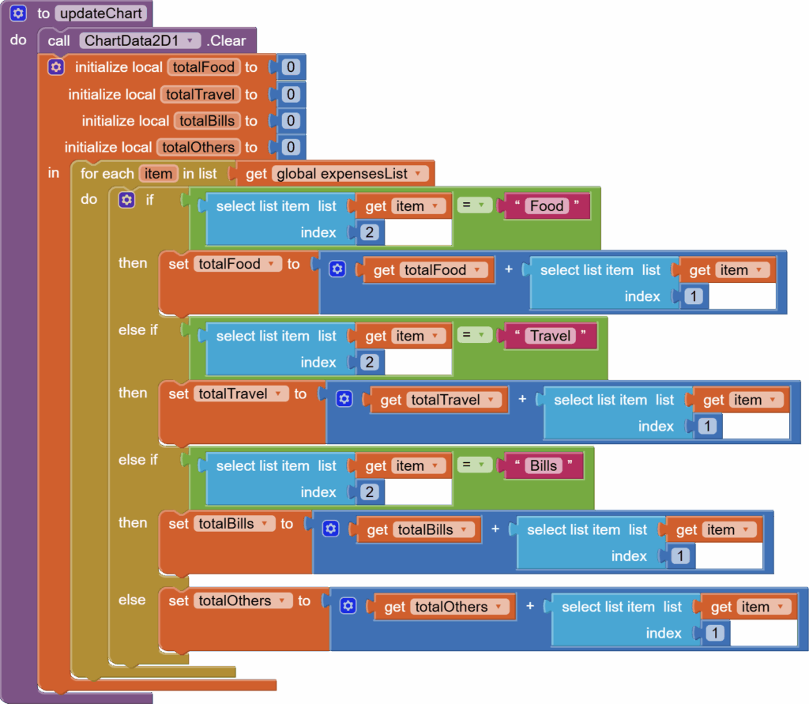Click the gear icon on updateChart procedure

[18, 13]
